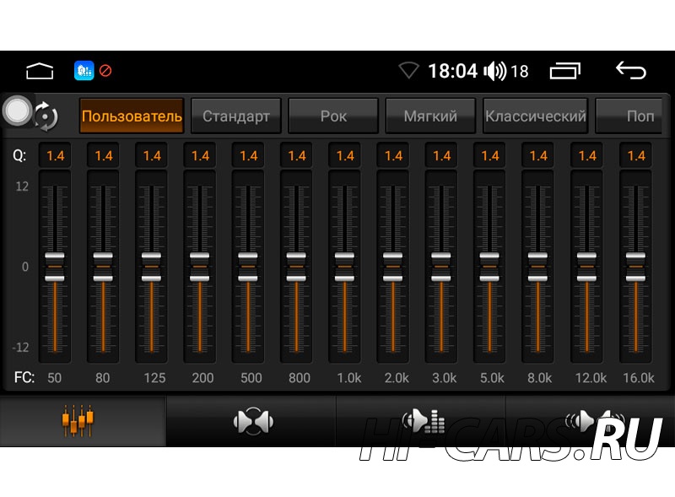The width and height of the screenshot is (675, 497).
Task: Open the blue equalizer app notification icon
Action: pyautogui.click(x=84, y=71)
